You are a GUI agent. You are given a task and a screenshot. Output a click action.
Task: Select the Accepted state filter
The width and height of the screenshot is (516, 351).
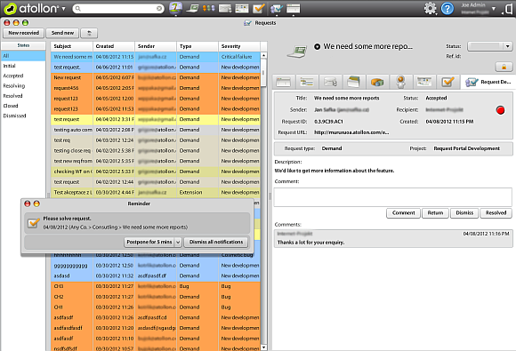(23, 76)
